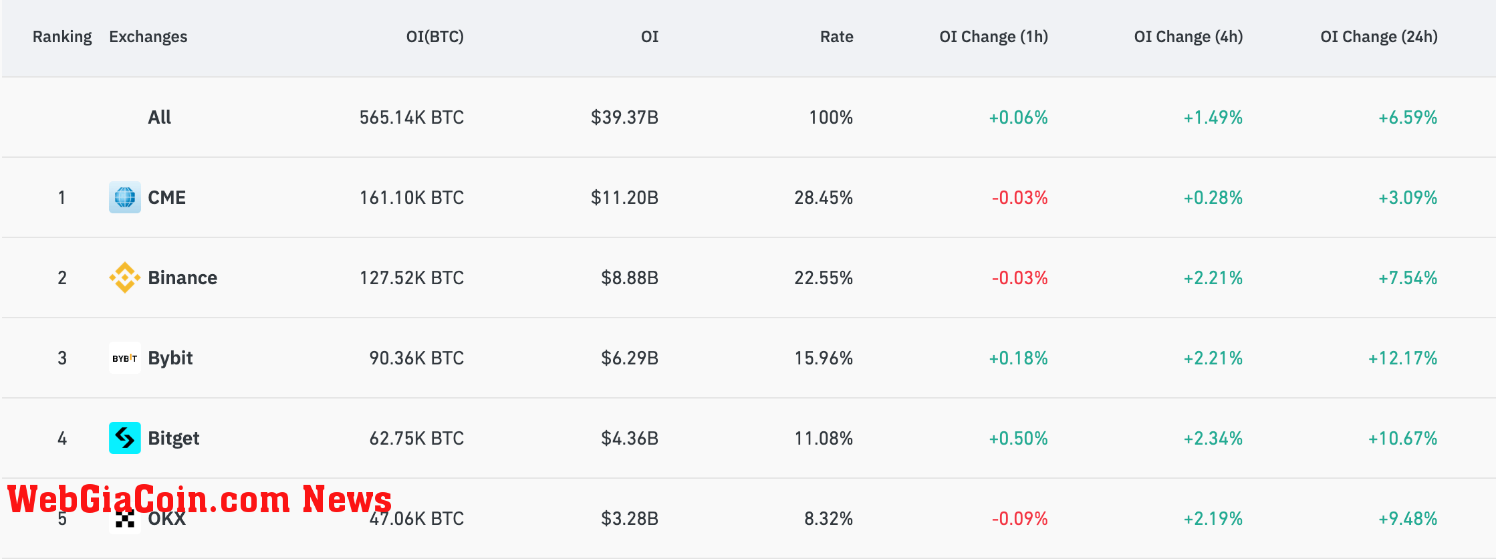Select Bybit's +2.21% 4h change
Screen dimensions: 1496x559
coord(1213,358)
